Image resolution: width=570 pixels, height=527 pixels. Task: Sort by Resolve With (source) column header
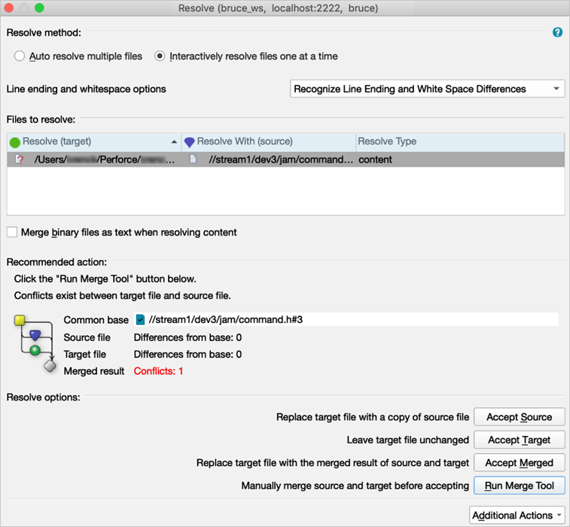245,142
